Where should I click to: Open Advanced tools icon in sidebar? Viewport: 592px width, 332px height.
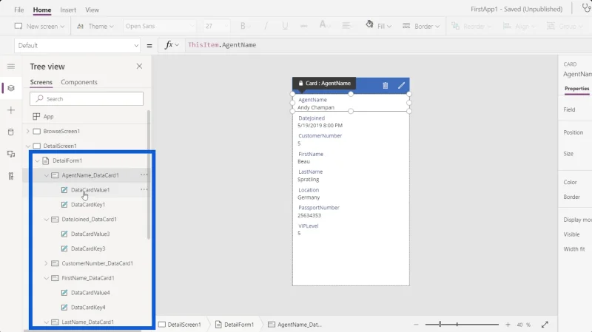click(x=11, y=176)
